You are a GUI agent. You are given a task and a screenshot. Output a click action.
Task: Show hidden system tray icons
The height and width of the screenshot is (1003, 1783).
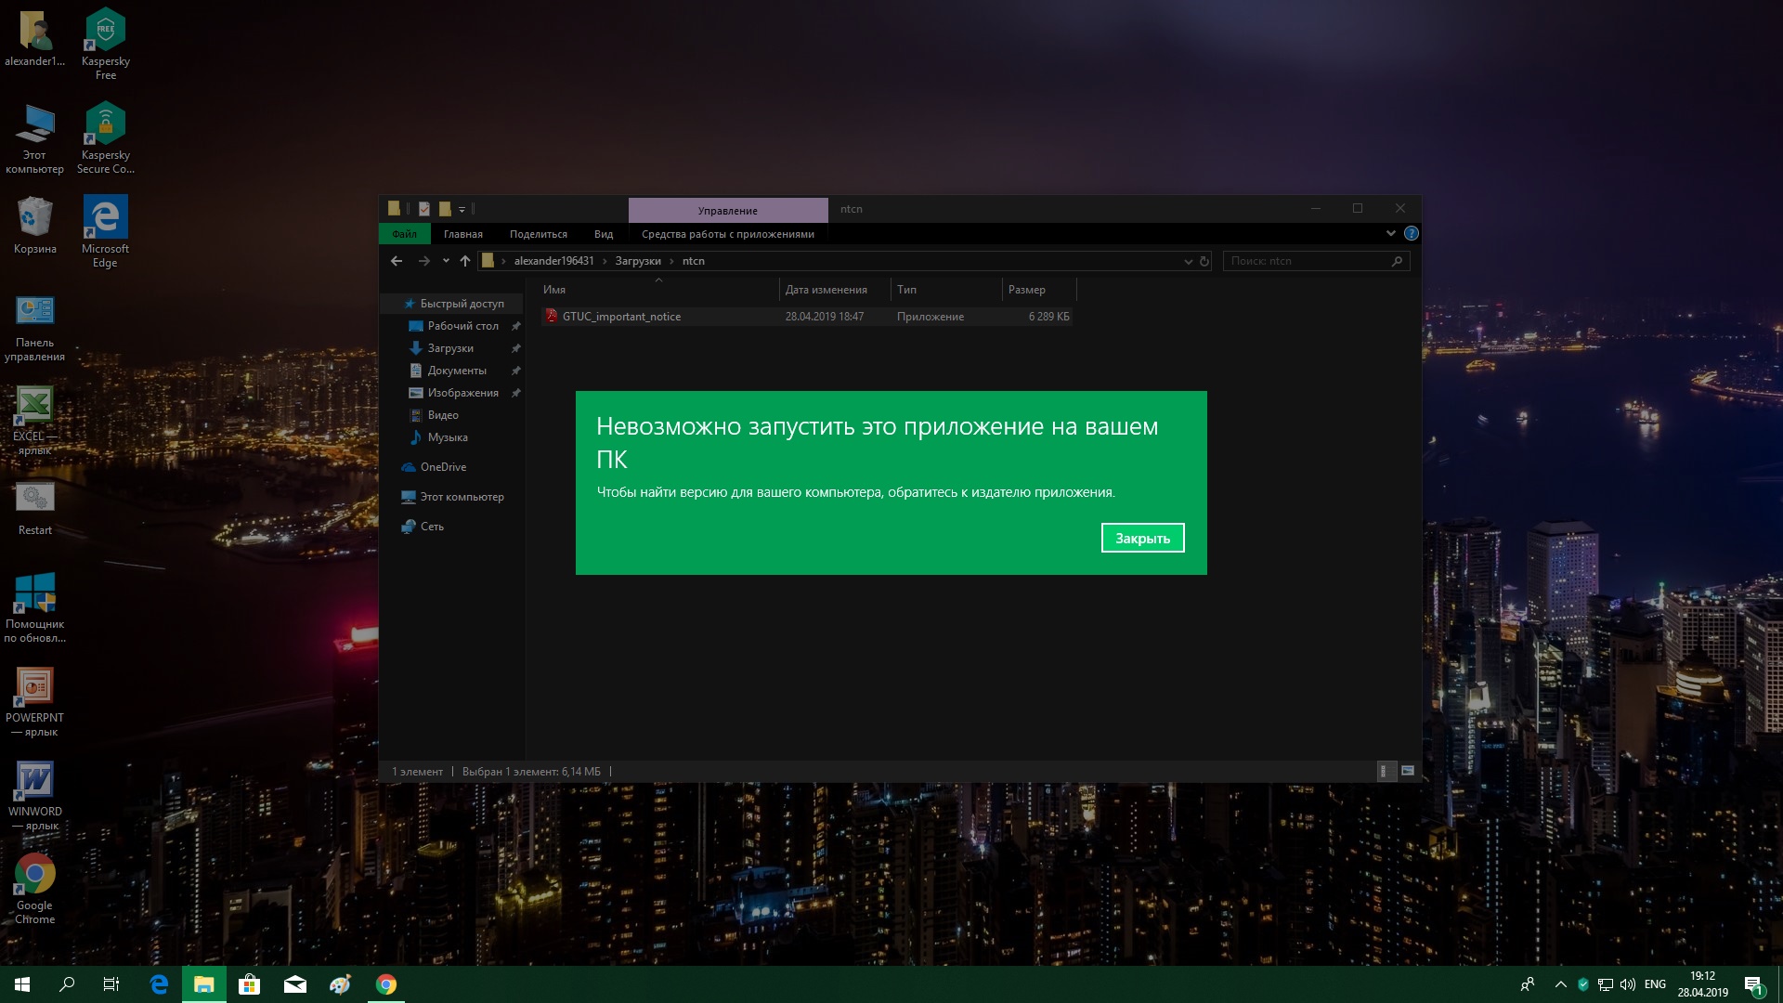[1561, 984]
